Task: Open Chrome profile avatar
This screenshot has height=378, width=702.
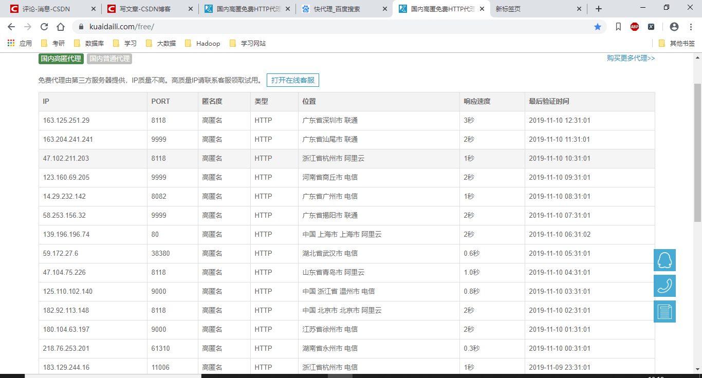Action: click(674, 27)
